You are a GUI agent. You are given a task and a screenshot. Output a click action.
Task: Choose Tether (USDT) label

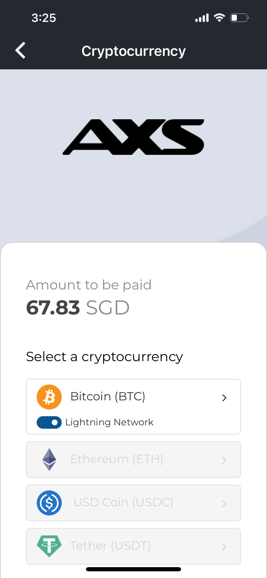[x=110, y=546]
